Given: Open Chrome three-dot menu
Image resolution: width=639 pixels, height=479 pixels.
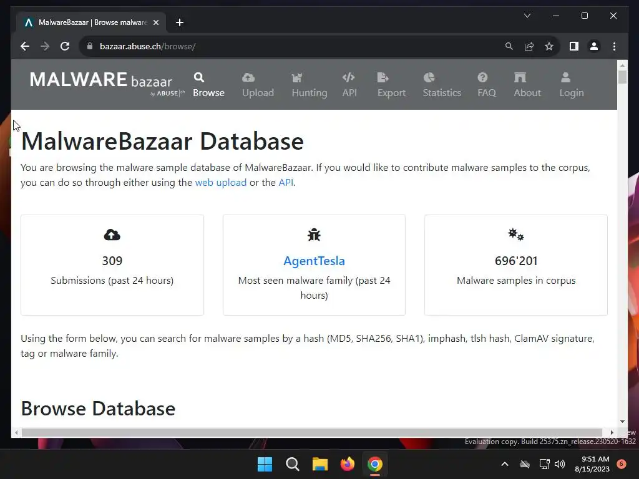Looking at the screenshot, I should click(x=614, y=46).
